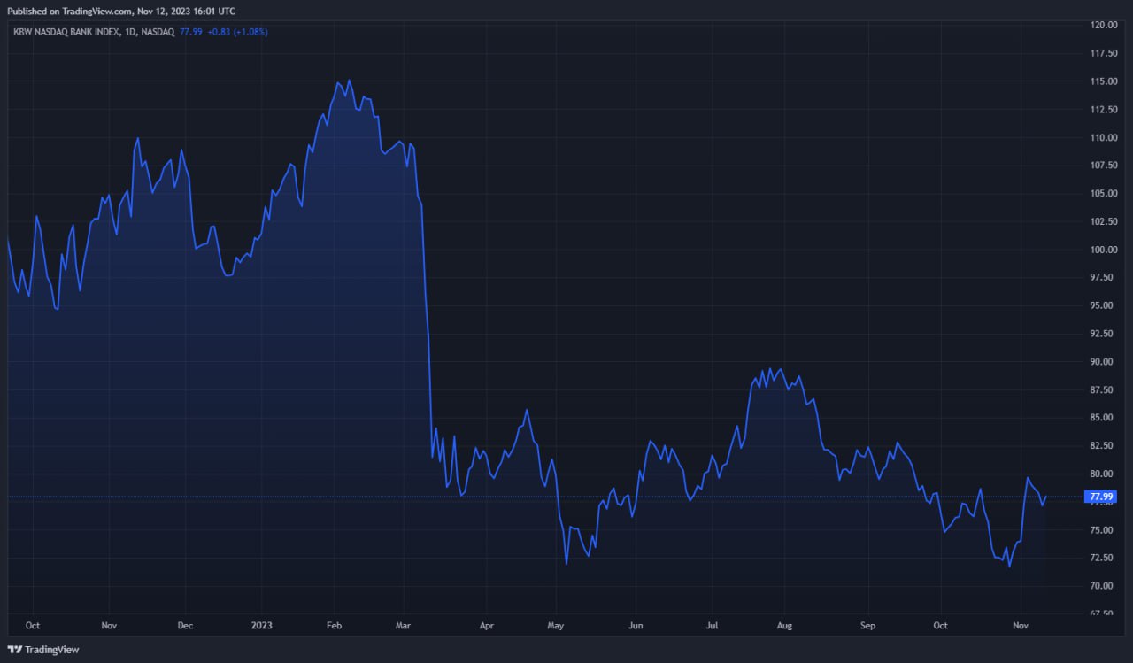This screenshot has width=1133, height=663.
Task: Click the Mar label on the time axis
Action: tap(404, 625)
